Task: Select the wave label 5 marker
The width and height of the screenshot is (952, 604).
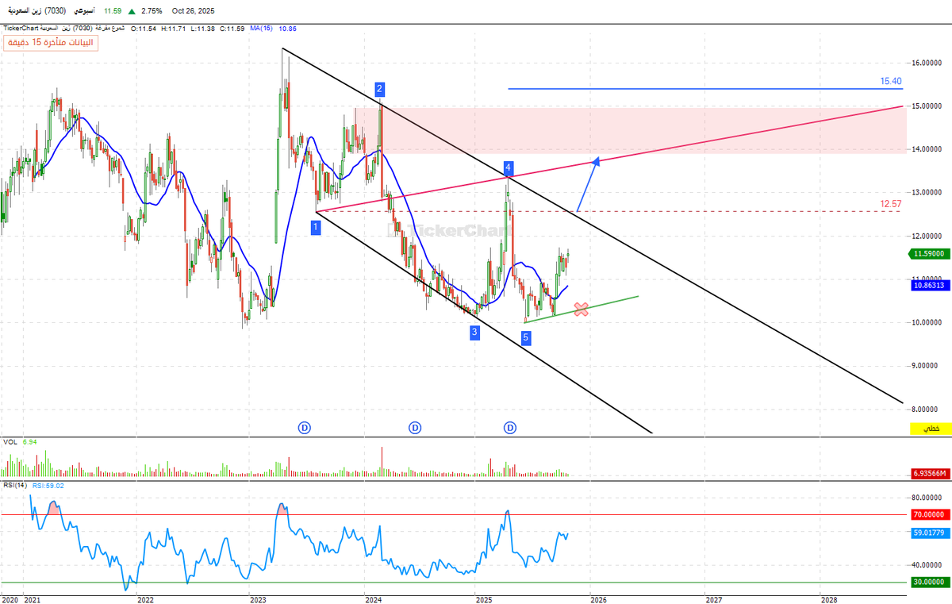Action: point(525,339)
